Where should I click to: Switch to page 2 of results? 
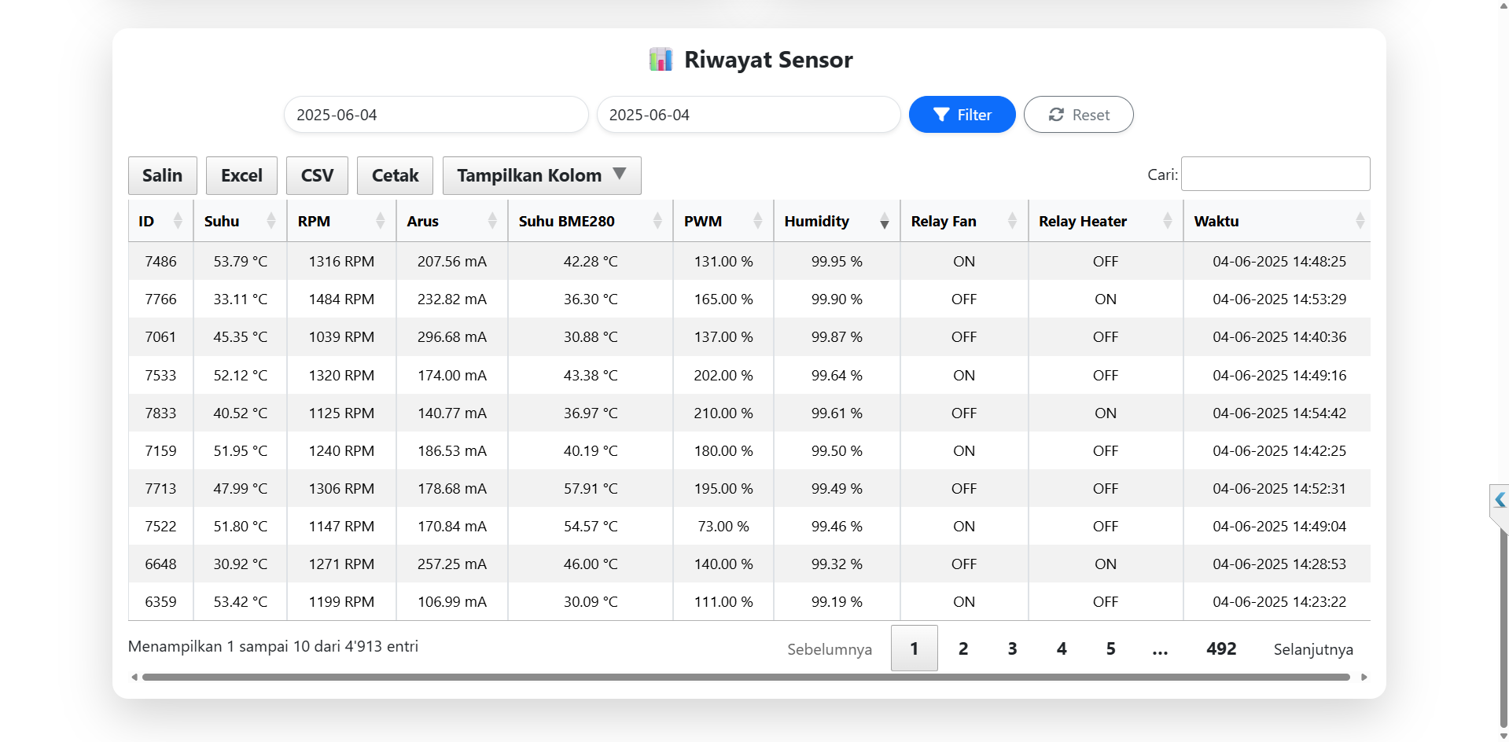coord(962,648)
